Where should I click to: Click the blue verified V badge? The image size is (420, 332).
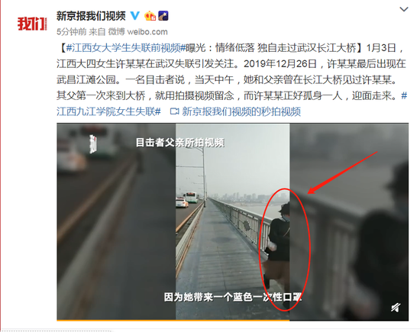coord(134,16)
